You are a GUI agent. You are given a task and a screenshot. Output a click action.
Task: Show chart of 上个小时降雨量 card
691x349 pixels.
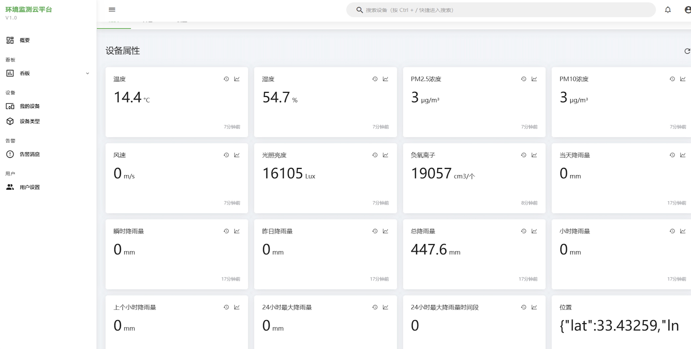(237, 307)
